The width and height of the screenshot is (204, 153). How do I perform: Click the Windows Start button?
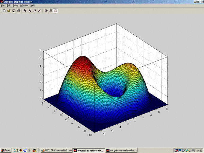point(6,150)
